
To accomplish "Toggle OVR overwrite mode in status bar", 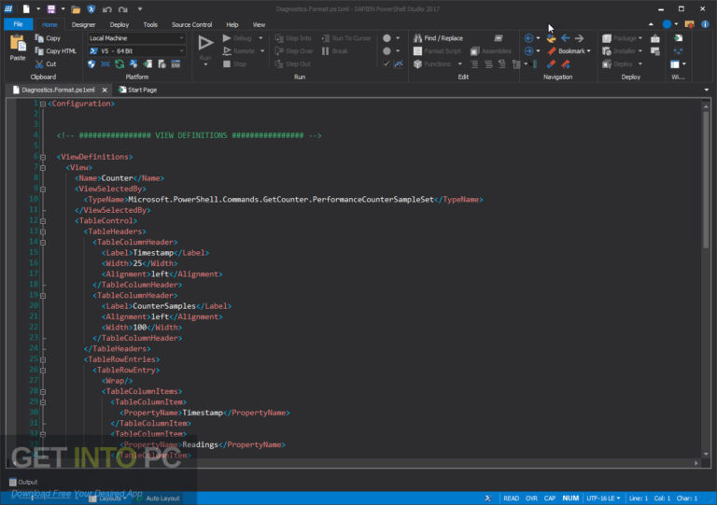I will click(x=531, y=498).
